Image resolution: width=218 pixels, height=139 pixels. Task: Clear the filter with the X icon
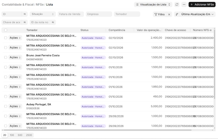pyautogui.click(x=169, y=14)
